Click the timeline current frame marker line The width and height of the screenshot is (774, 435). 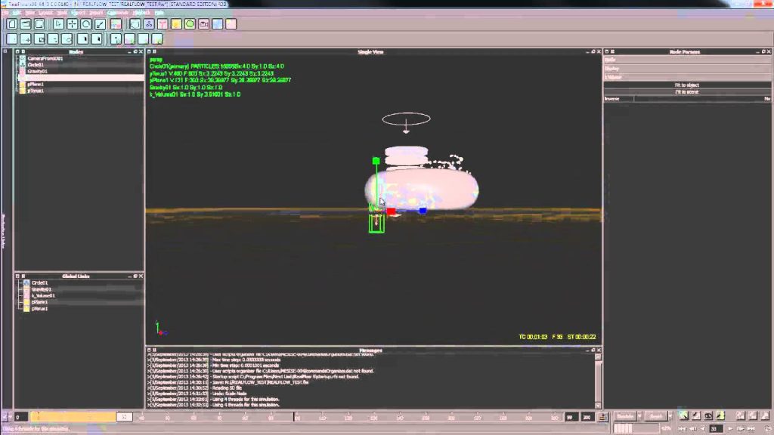pyautogui.click(x=295, y=417)
